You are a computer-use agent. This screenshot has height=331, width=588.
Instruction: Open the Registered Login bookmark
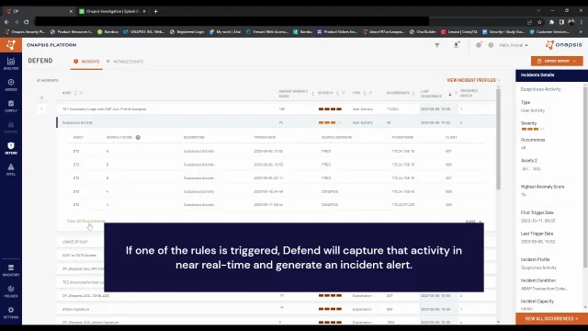click(x=187, y=32)
